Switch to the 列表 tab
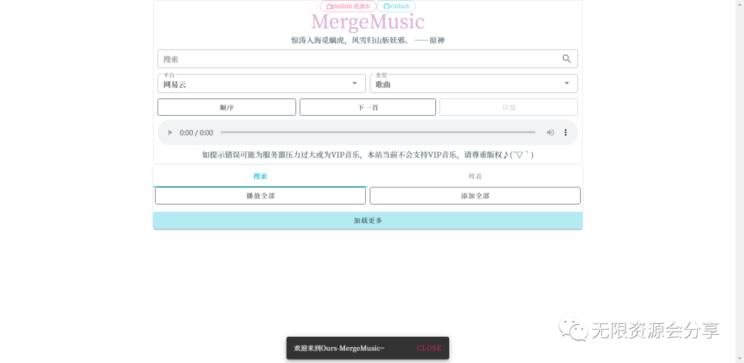Screen dimensions: 744x363 click(x=475, y=176)
